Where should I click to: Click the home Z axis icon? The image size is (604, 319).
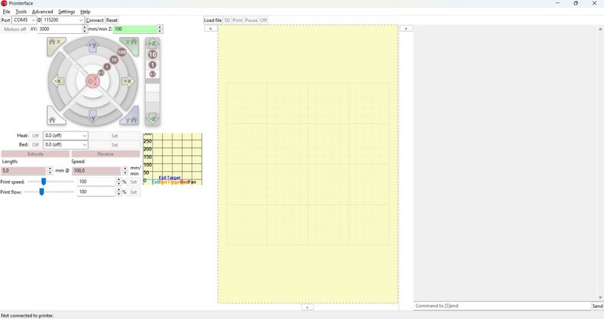[x=131, y=43]
